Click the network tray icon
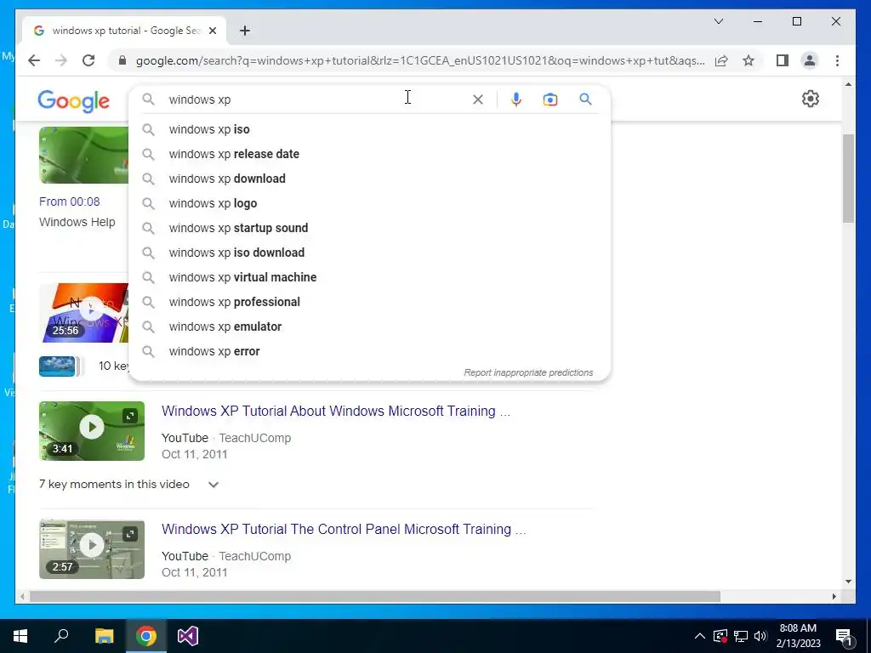The height and width of the screenshot is (653, 871). click(x=741, y=636)
